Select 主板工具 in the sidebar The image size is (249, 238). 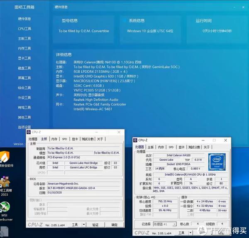coord(24,39)
